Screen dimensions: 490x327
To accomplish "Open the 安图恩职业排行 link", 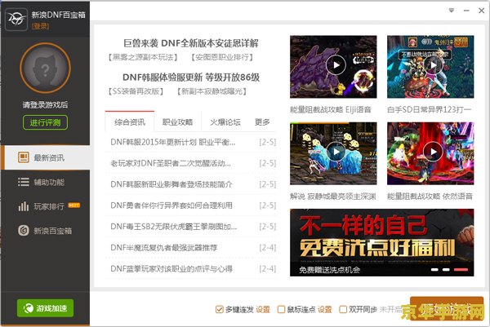I will coord(222,57).
